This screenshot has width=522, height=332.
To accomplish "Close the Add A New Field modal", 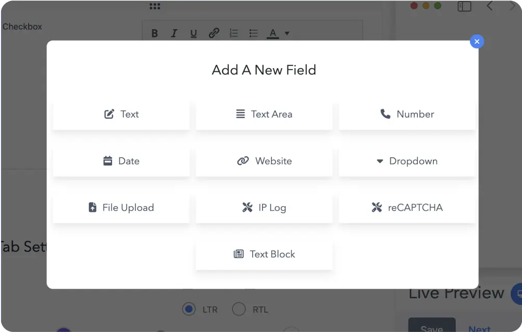I will 477,41.
